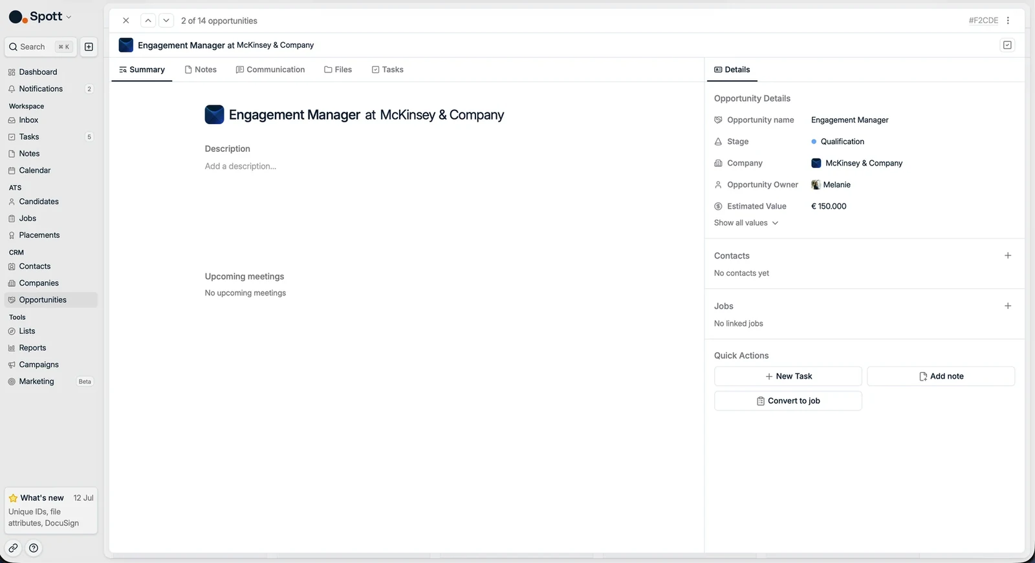This screenshot has width=1035, height=563.
Task: Open the Search field
Action: (x=41, y=47)
